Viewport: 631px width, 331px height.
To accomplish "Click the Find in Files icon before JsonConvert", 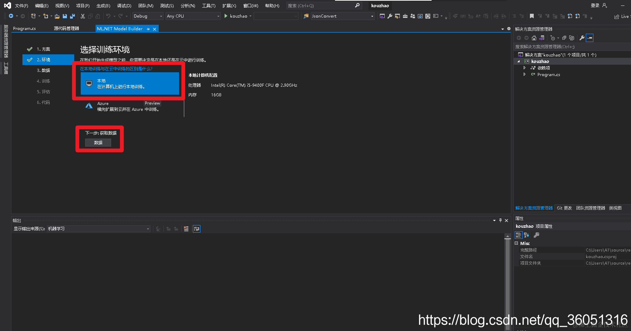I will (306, 16).
